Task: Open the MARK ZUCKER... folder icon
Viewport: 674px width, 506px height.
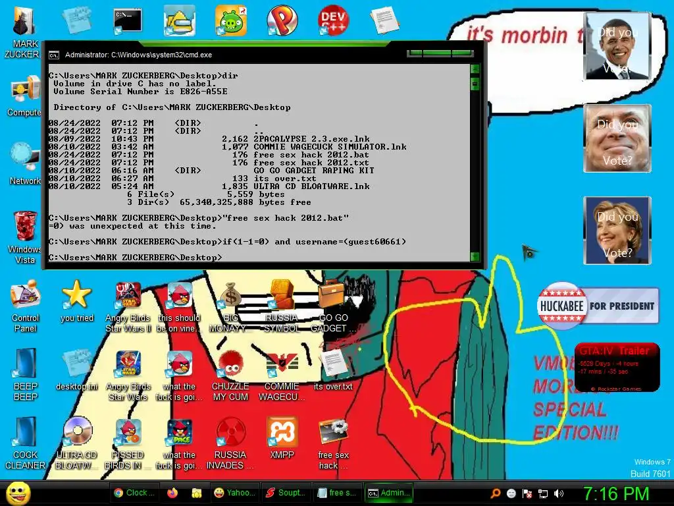Action: click(24, 22)
